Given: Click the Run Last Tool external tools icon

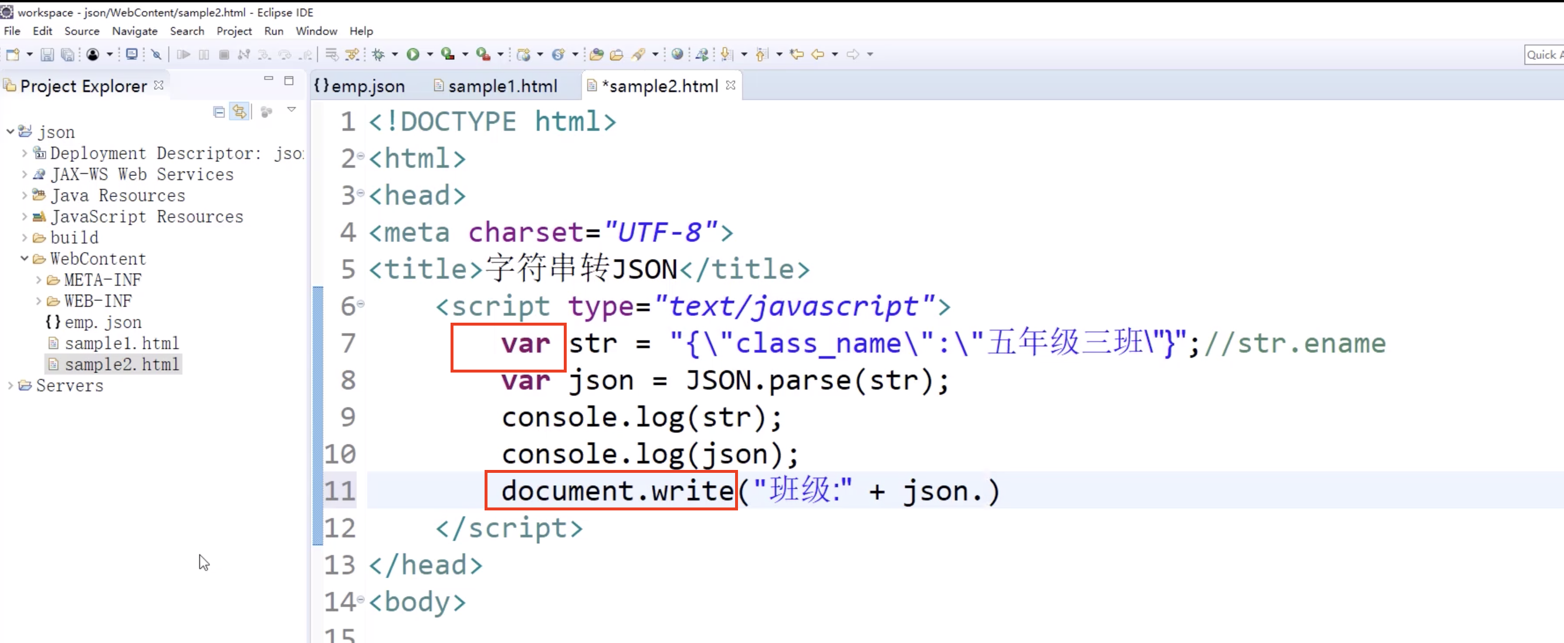Looking at the screenshot, I should point(483,55).
